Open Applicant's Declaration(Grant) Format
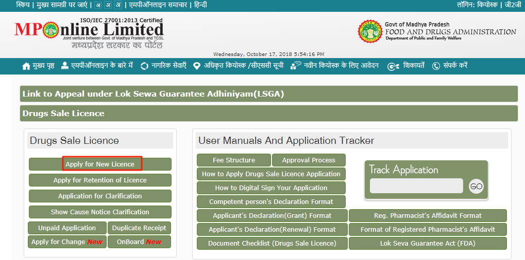This screenshot has width=525, height=260. pos(272,216)
